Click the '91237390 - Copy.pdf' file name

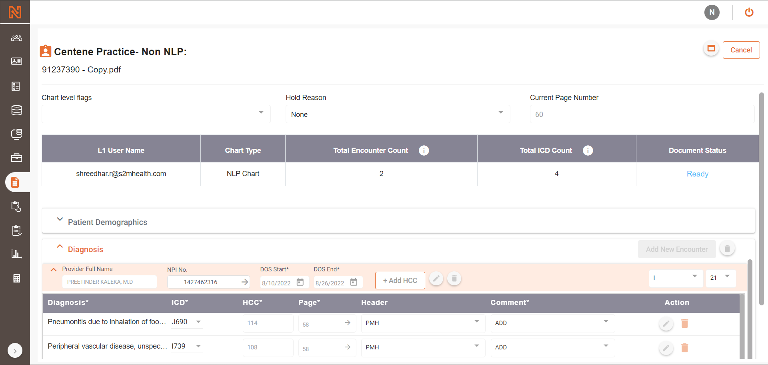coord(81,70)
